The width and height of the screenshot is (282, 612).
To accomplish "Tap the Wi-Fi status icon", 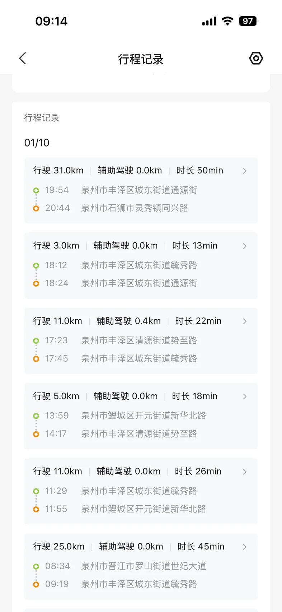I will tap(227, 21).
